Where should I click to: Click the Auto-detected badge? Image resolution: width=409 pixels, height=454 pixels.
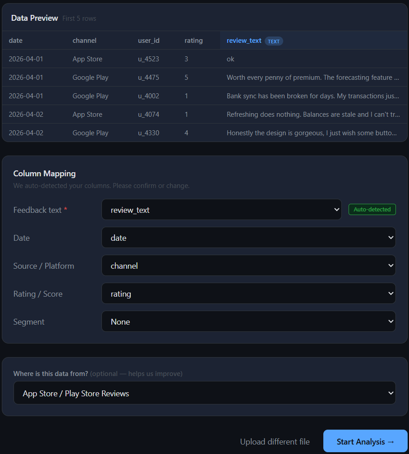(x=372, y=209)
